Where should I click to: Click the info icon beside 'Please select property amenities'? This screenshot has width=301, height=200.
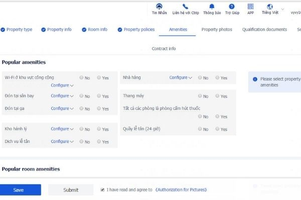pyautogui.click(x=255, y=79)
